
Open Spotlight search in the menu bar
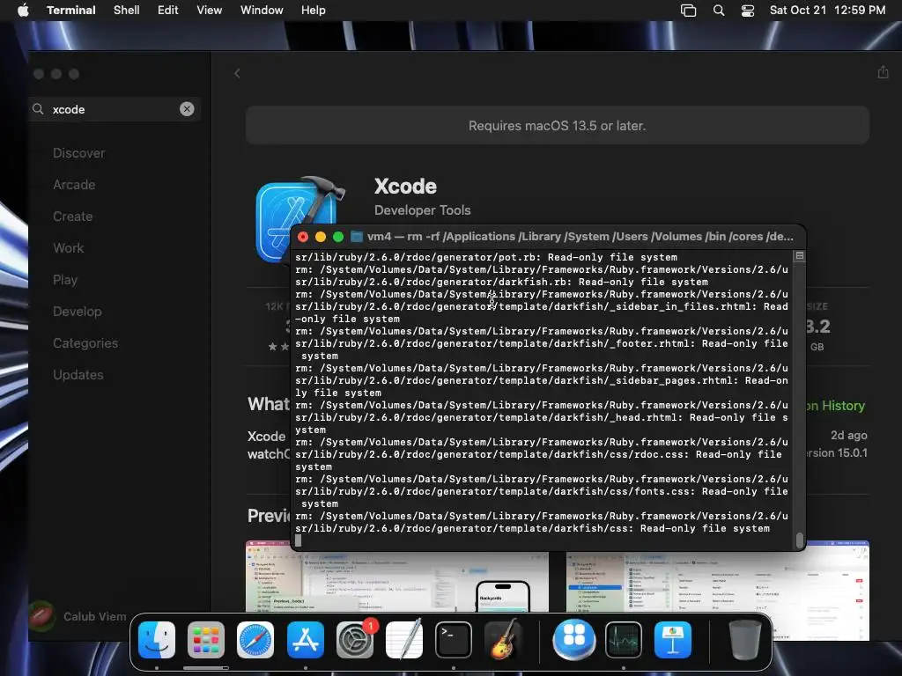(719, 11)
